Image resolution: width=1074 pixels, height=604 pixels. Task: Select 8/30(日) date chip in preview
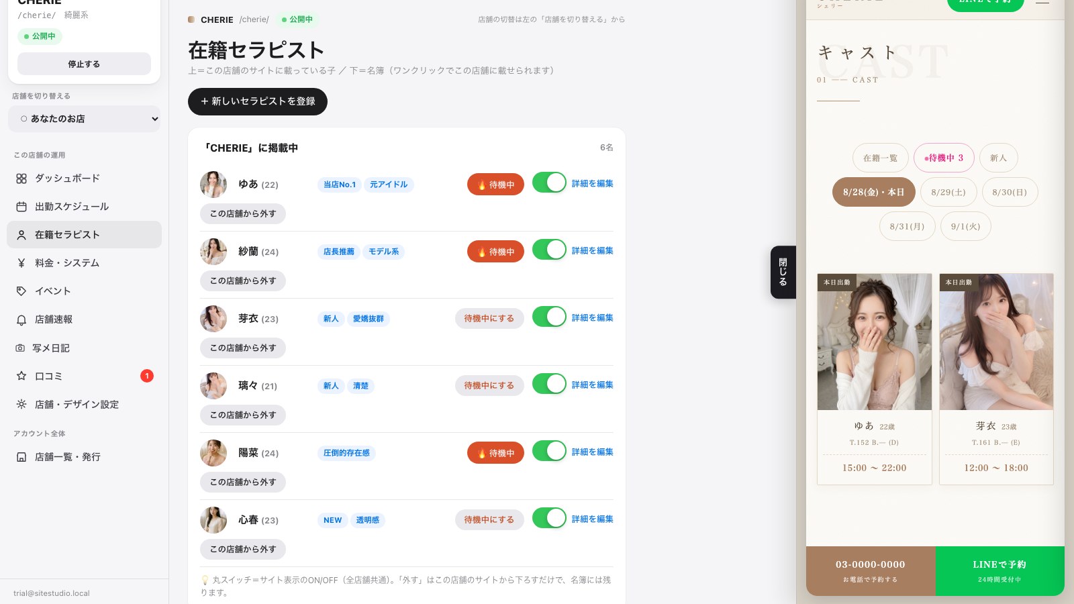pyautogui.click(x=1010, y=192)
